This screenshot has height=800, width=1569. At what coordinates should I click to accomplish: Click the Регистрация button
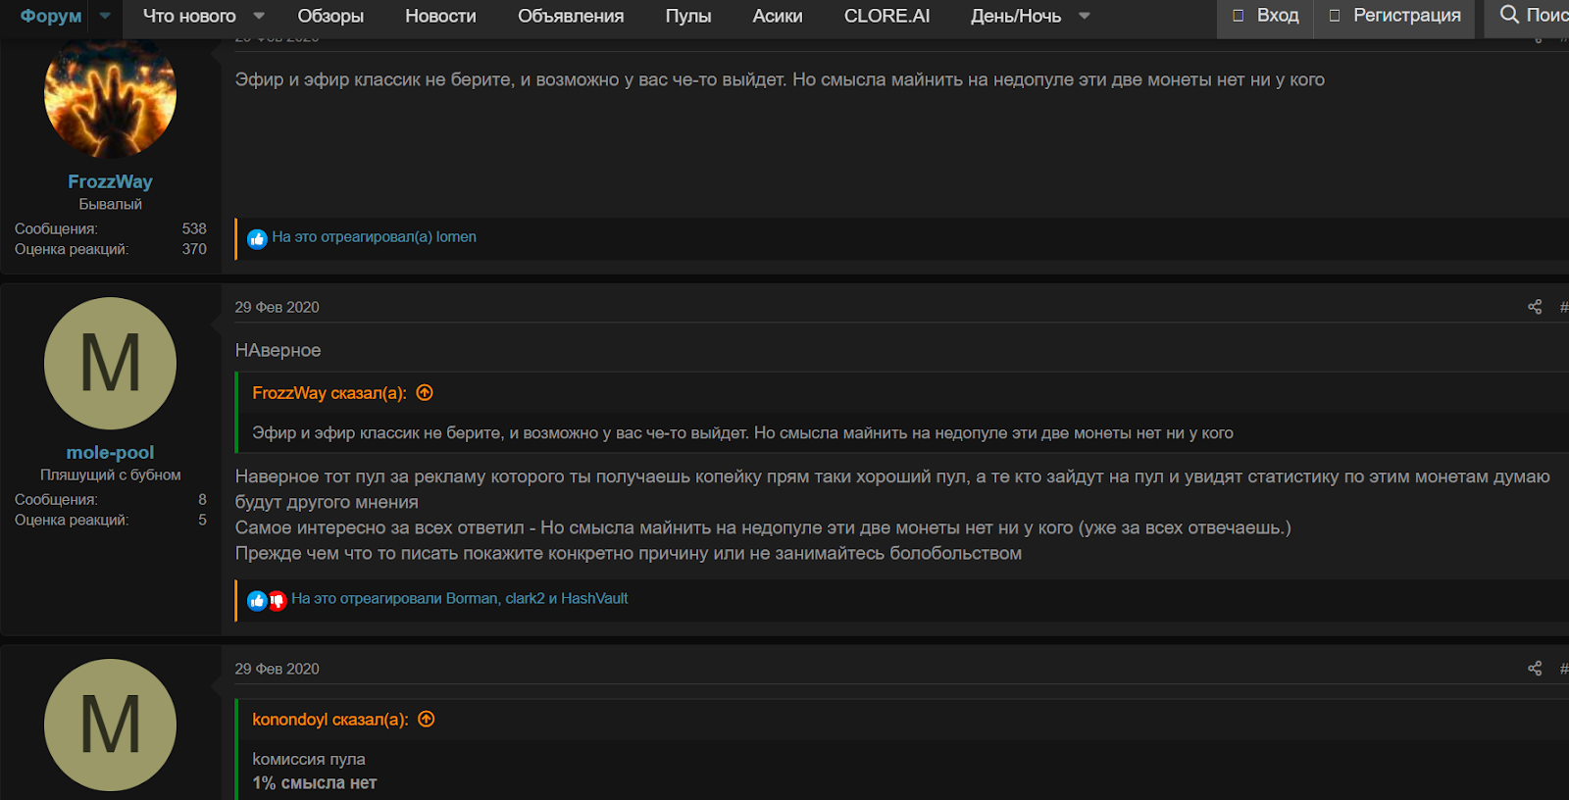click(x=1394, y=16)
